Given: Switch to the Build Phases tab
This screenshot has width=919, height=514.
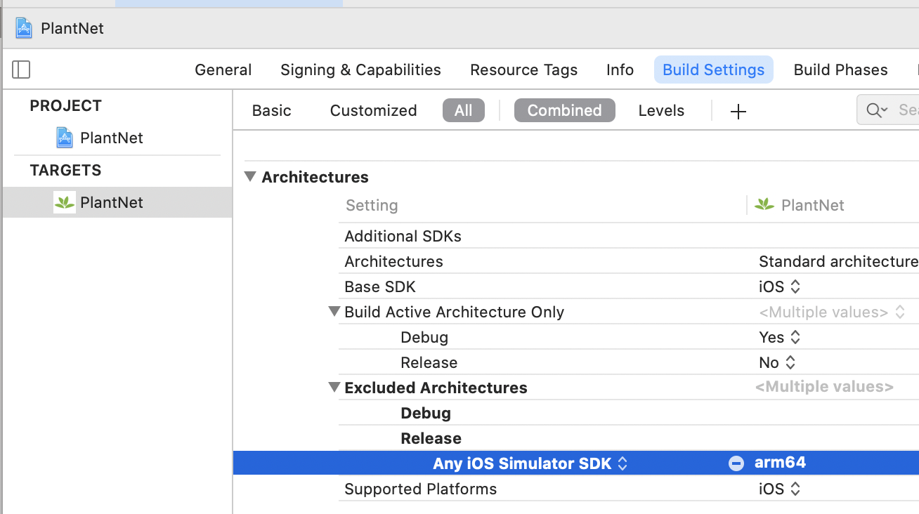Looking at the screenshot, I should tap(840, 70).
